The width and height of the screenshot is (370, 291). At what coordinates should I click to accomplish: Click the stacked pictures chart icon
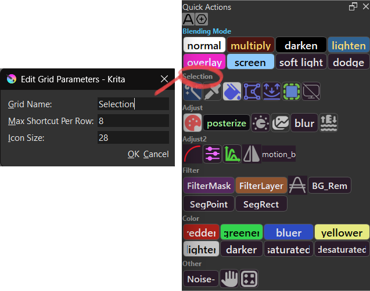(281, 123)
